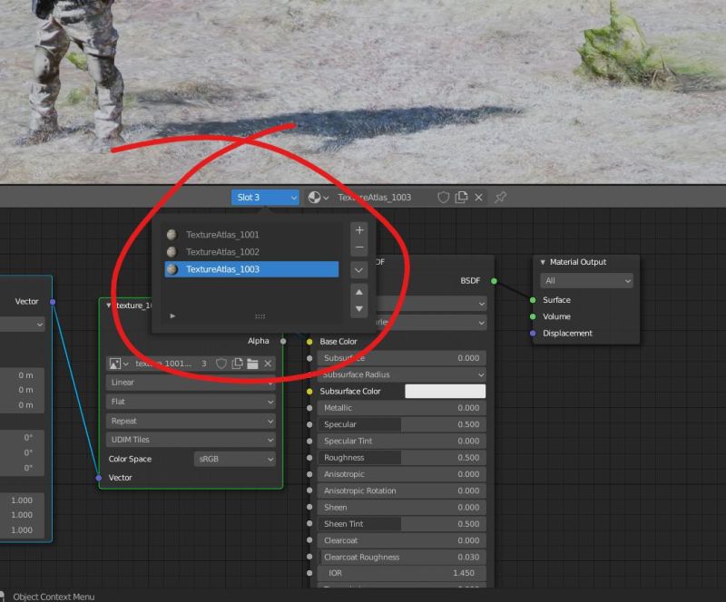Open the Linear interpolation dropdown

pos(190,382)
